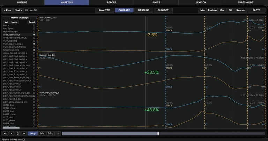Click the FB_Liam-6C subject name

click(x=31, y=10)
